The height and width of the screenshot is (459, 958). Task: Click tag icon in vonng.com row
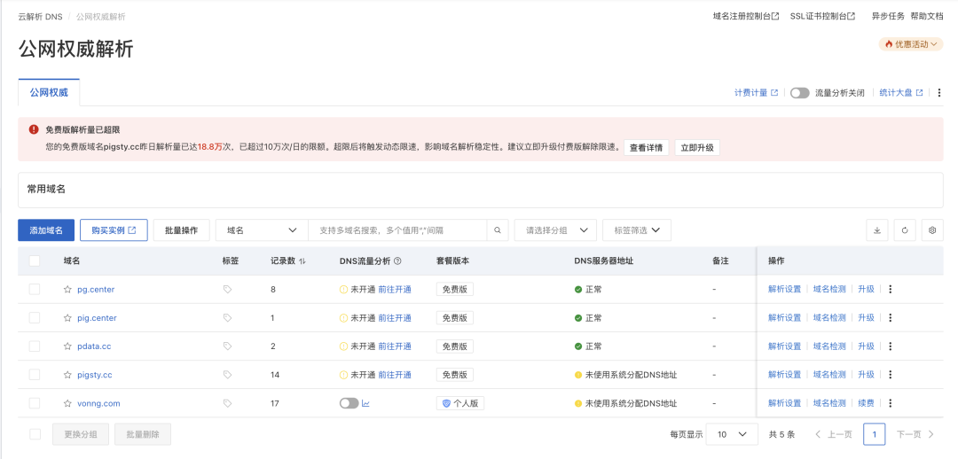tap(227, 403)
